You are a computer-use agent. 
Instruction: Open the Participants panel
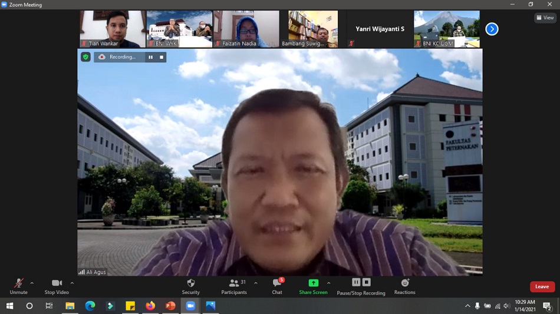pos(234,283)
